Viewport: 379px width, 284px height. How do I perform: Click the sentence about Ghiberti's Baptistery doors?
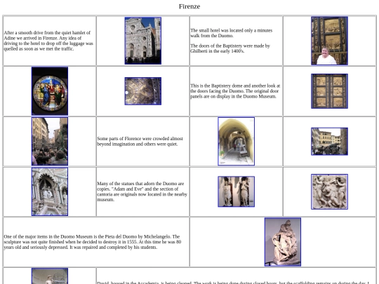[230, 48]
